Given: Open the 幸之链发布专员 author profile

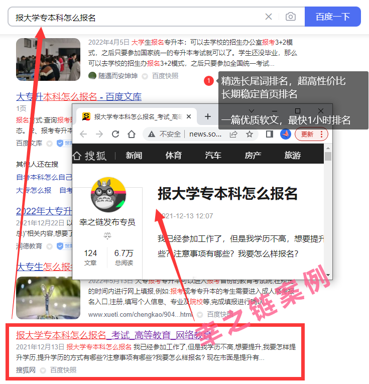Looking at the screenshot, I should pos(107,222).
